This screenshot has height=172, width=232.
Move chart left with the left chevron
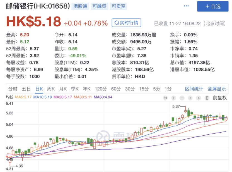[x=190, y=98]
